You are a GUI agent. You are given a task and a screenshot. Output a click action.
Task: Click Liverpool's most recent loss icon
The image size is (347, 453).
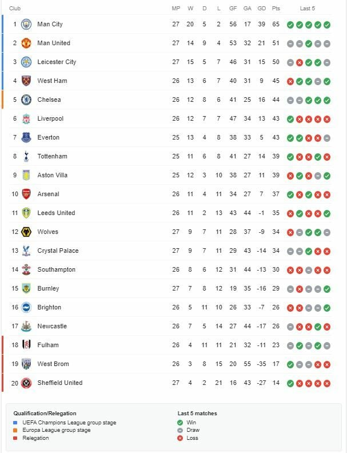(327, 119)
